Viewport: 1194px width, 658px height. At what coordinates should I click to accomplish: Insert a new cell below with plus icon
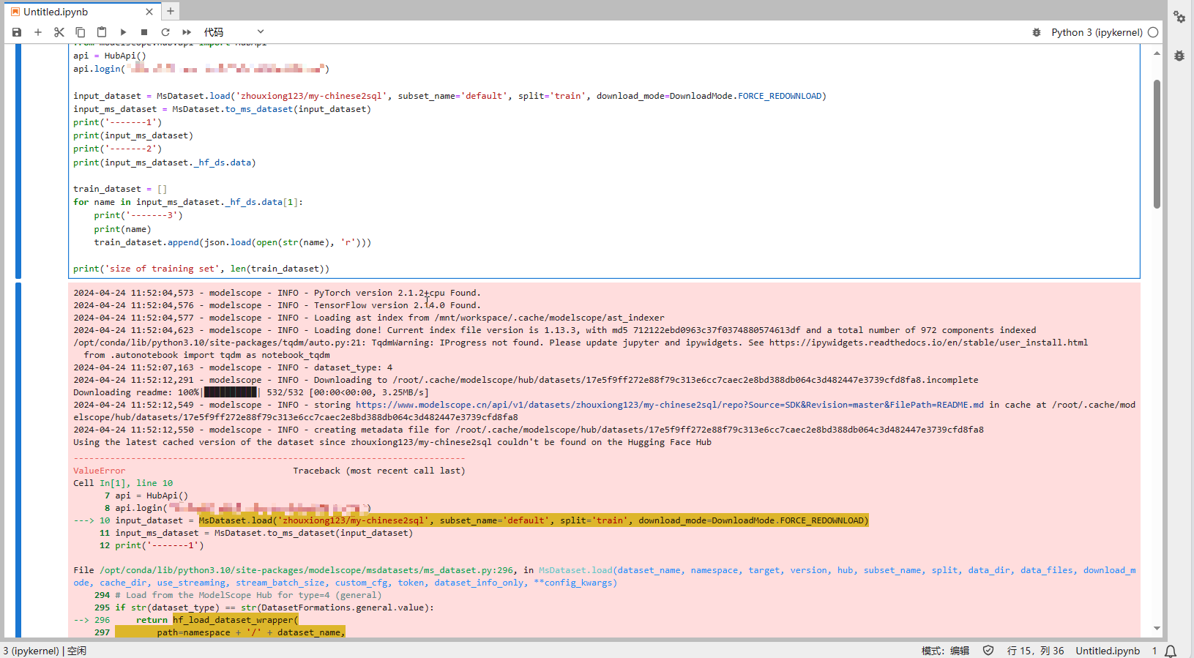38,32
